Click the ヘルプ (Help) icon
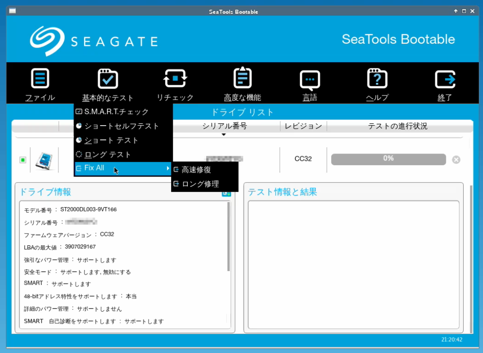Viewport: 483px width, 353px height. [377, 78]
